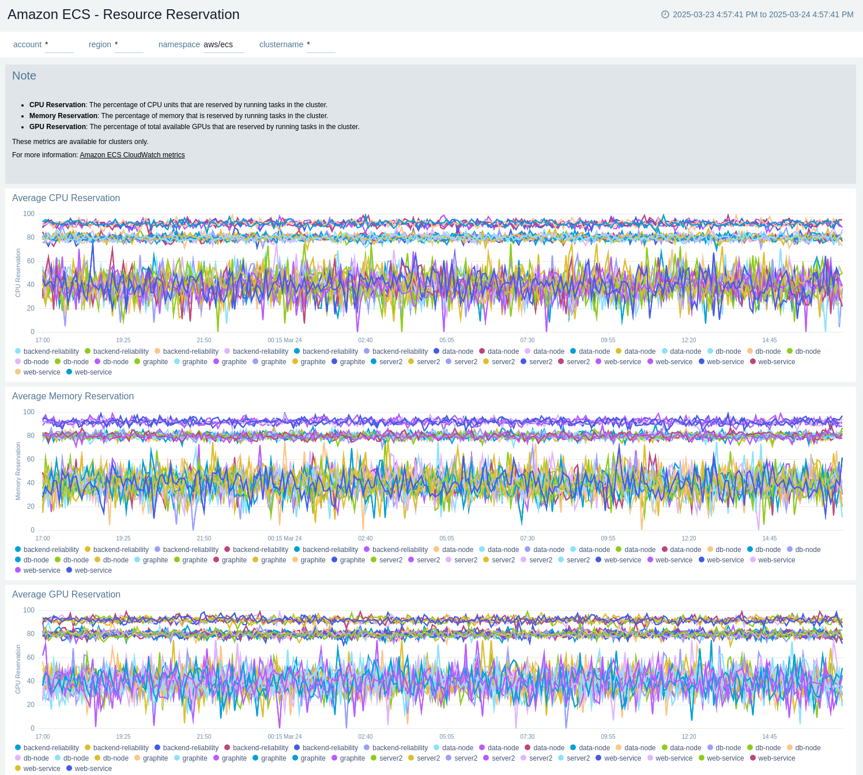Toggle teal server2 series in CPU chart legend
The image size is (863, 775).
tap(386, 362)
